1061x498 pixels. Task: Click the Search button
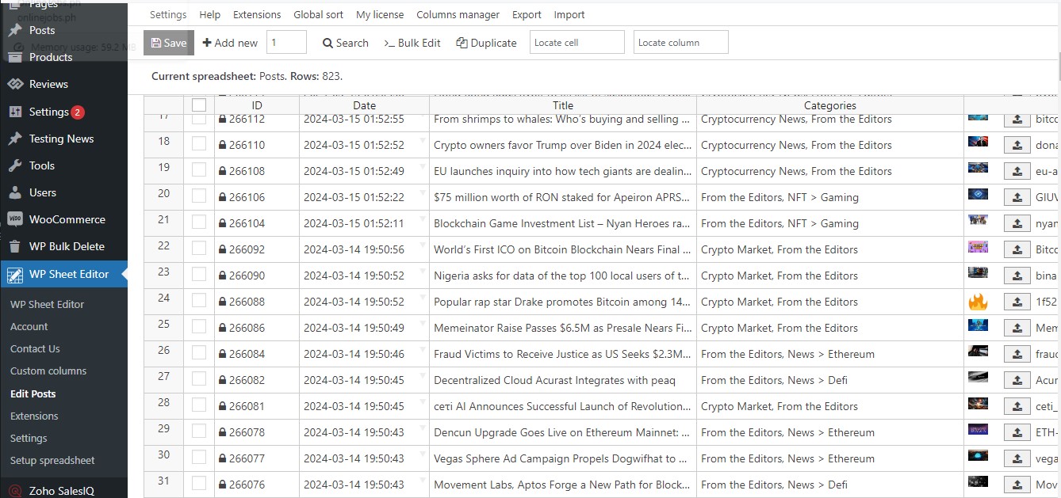coord(346,43)
